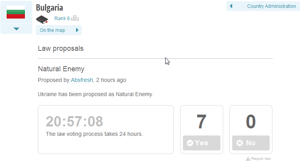Click the On the map arrow
This screenshot has height=165, width=300.
pyautogui.click(x=77, y=30)
